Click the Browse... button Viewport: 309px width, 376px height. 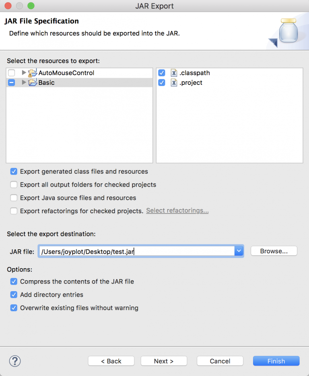click(x=274, y=251)
